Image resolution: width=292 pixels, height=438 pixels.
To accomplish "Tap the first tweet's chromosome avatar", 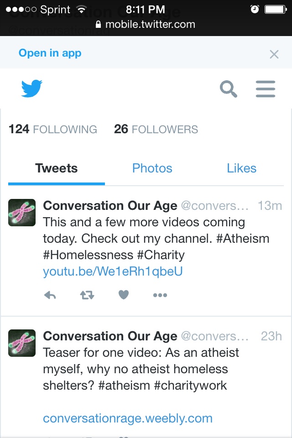I will tap(22, 213).
